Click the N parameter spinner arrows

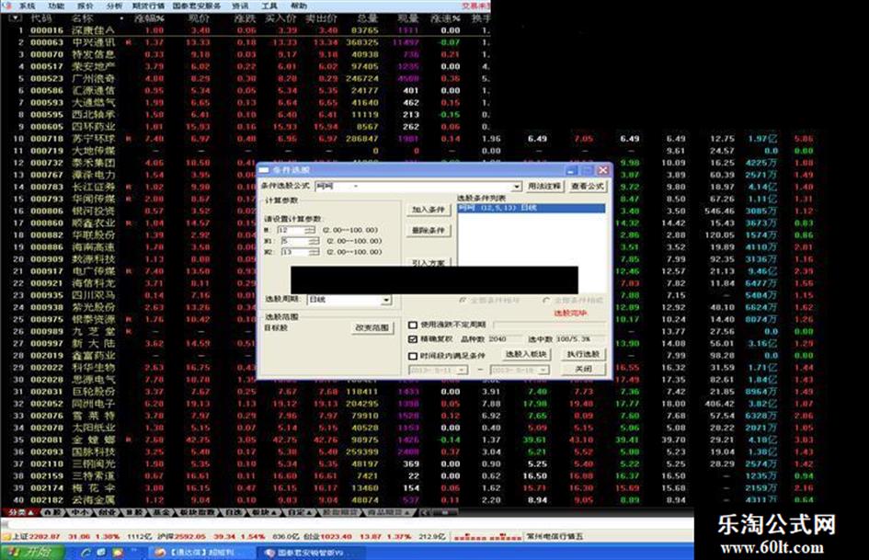click(x=311, y=230)
